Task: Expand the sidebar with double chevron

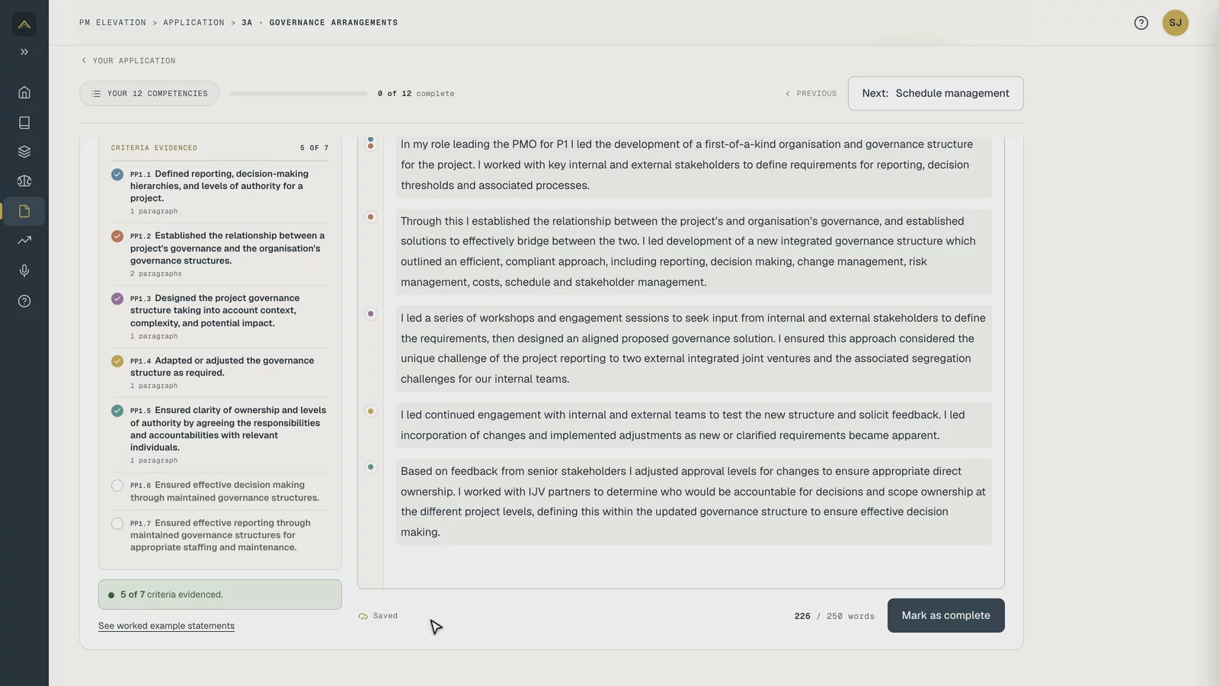Action: (x=24, y=52)
